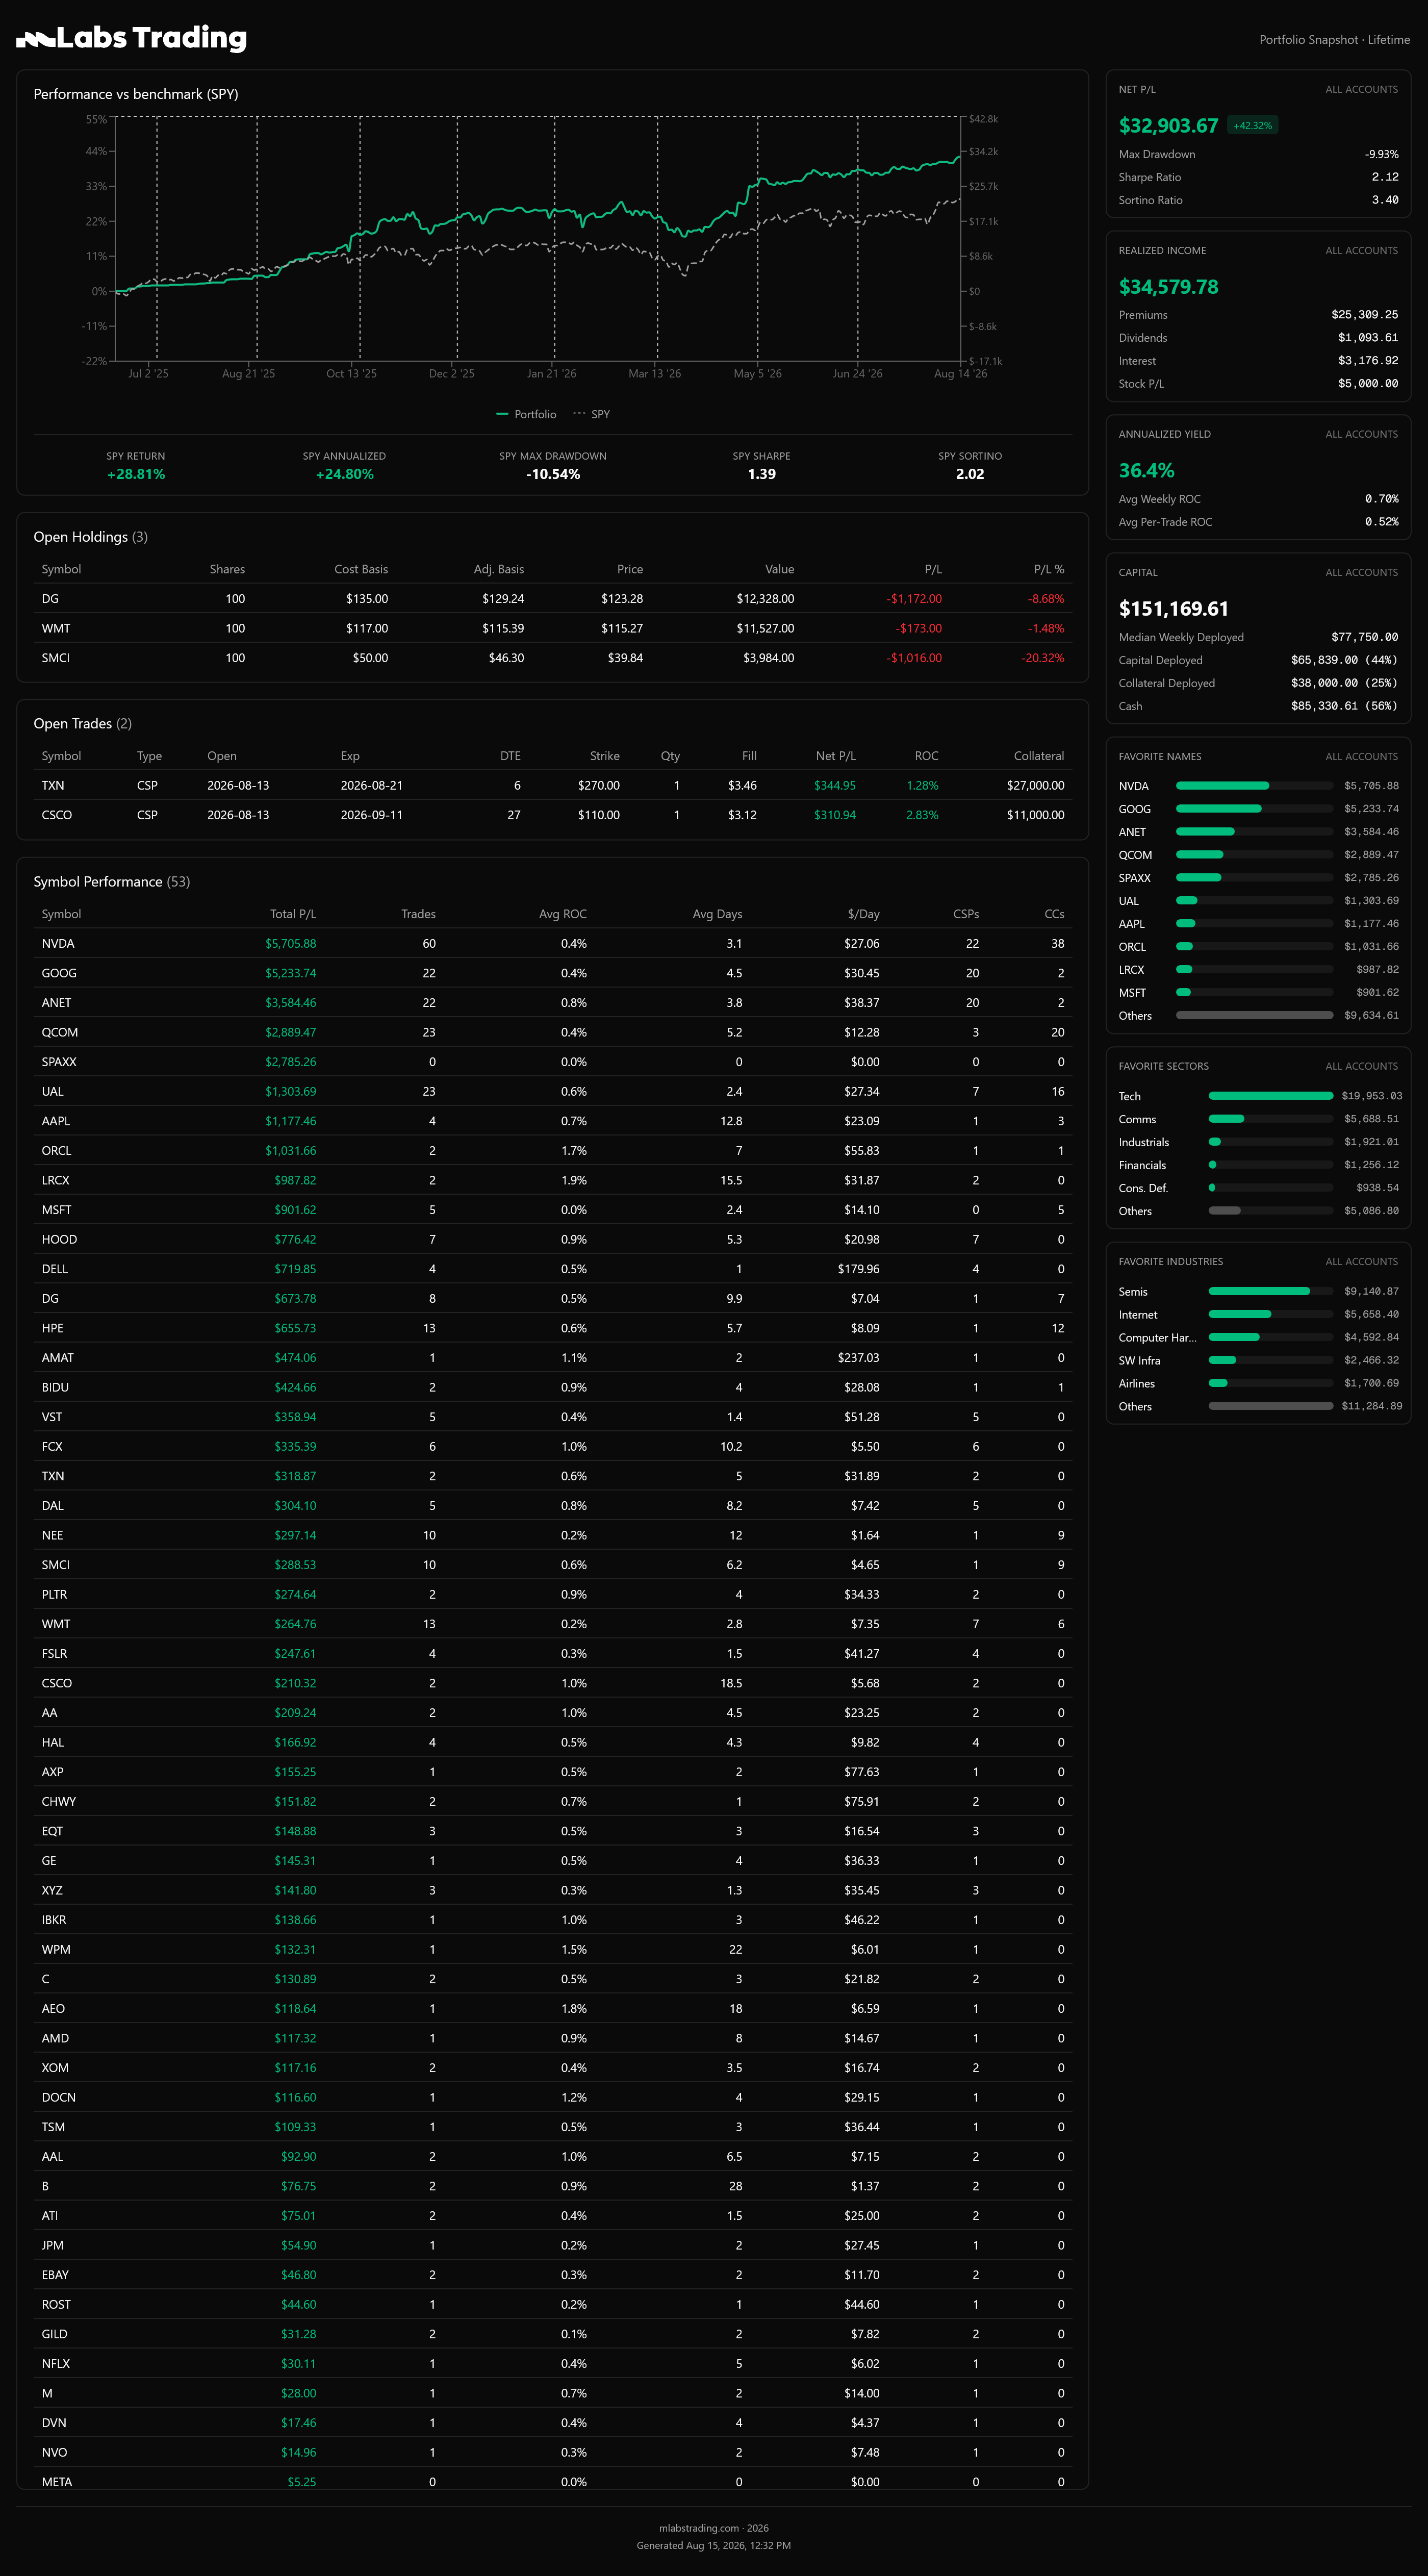The image size is (1428, 2576).
Task: Click the P/L % header in Open Holdings
Action: tap(1049, 569)
